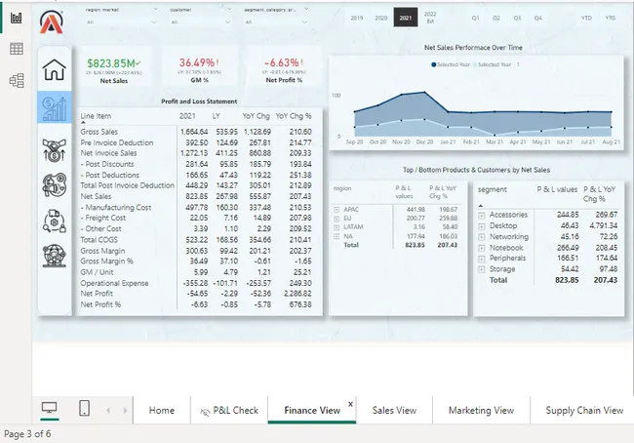
Task: Go to the Home house navigation icon
Action: [x=55, y=69]
